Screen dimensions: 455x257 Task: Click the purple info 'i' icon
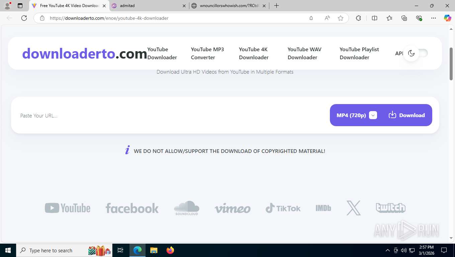pos(127,150)
